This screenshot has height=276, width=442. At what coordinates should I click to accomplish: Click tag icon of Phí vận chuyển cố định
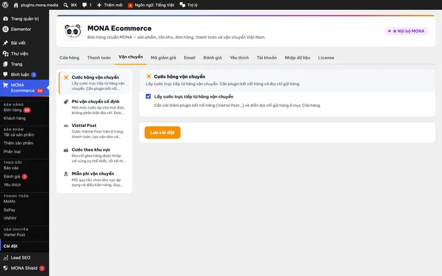[66, 101]
